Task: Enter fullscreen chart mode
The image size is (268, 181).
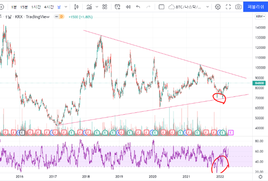Action: pyautogui.click(x=228, y=7)
